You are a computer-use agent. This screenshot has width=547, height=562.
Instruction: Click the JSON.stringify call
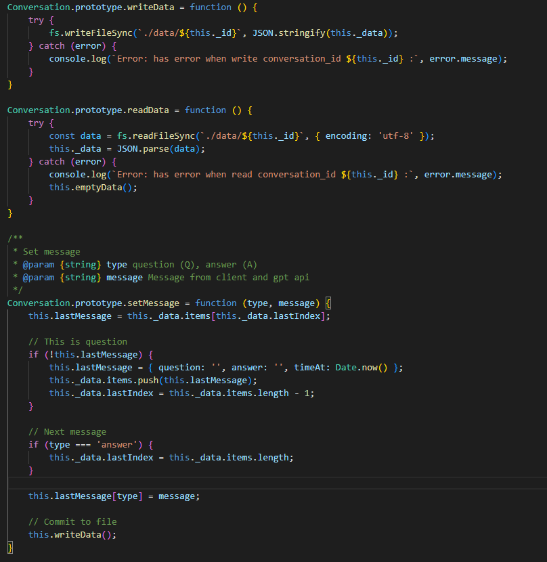coord(289,33)
